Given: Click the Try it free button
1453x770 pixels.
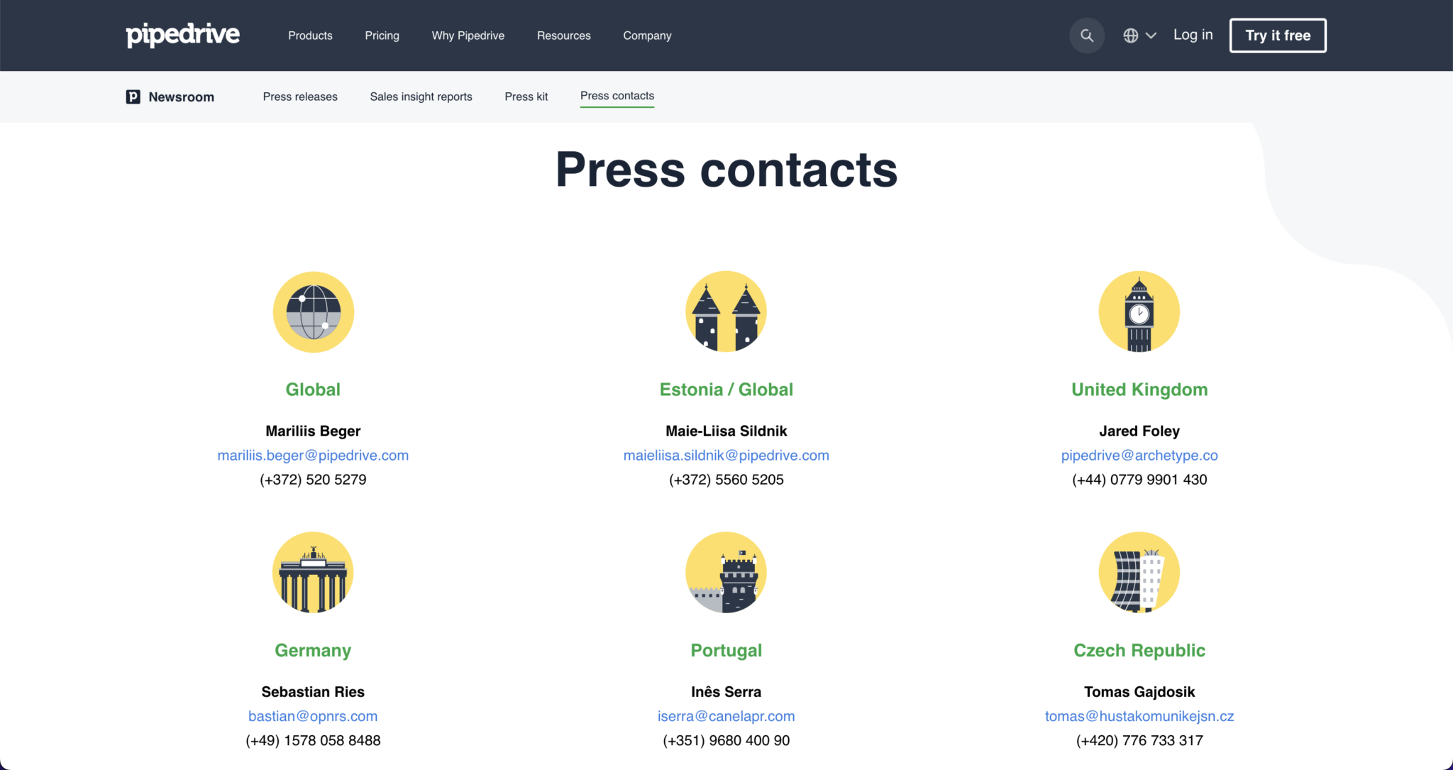Looking at the screenshot, I should pyautogui.click(x=1277, y=35).
